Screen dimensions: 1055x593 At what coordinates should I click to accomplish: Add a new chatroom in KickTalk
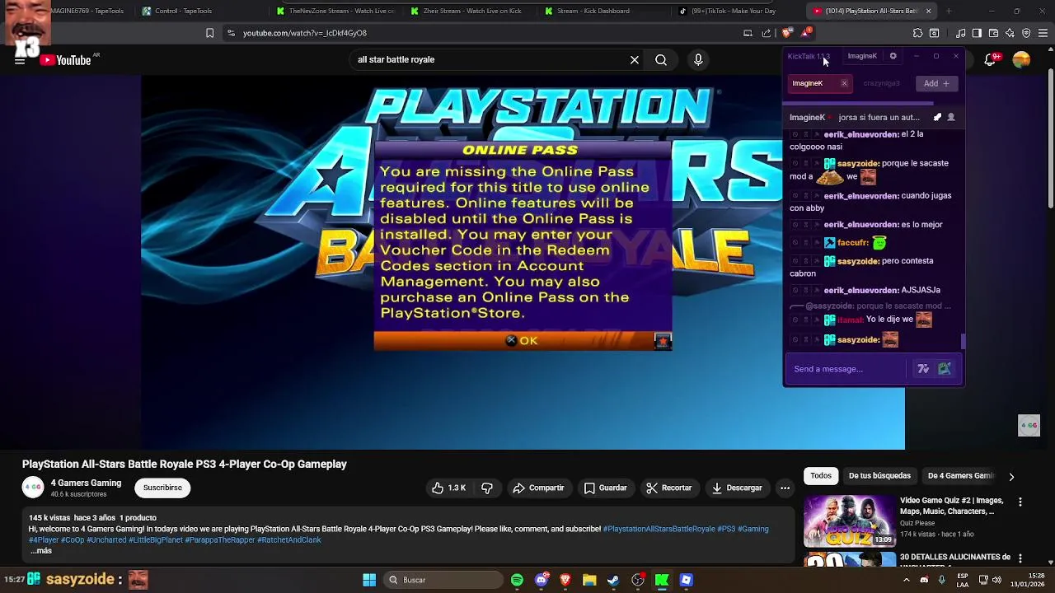pyautogui.click(x=936, y=83)
